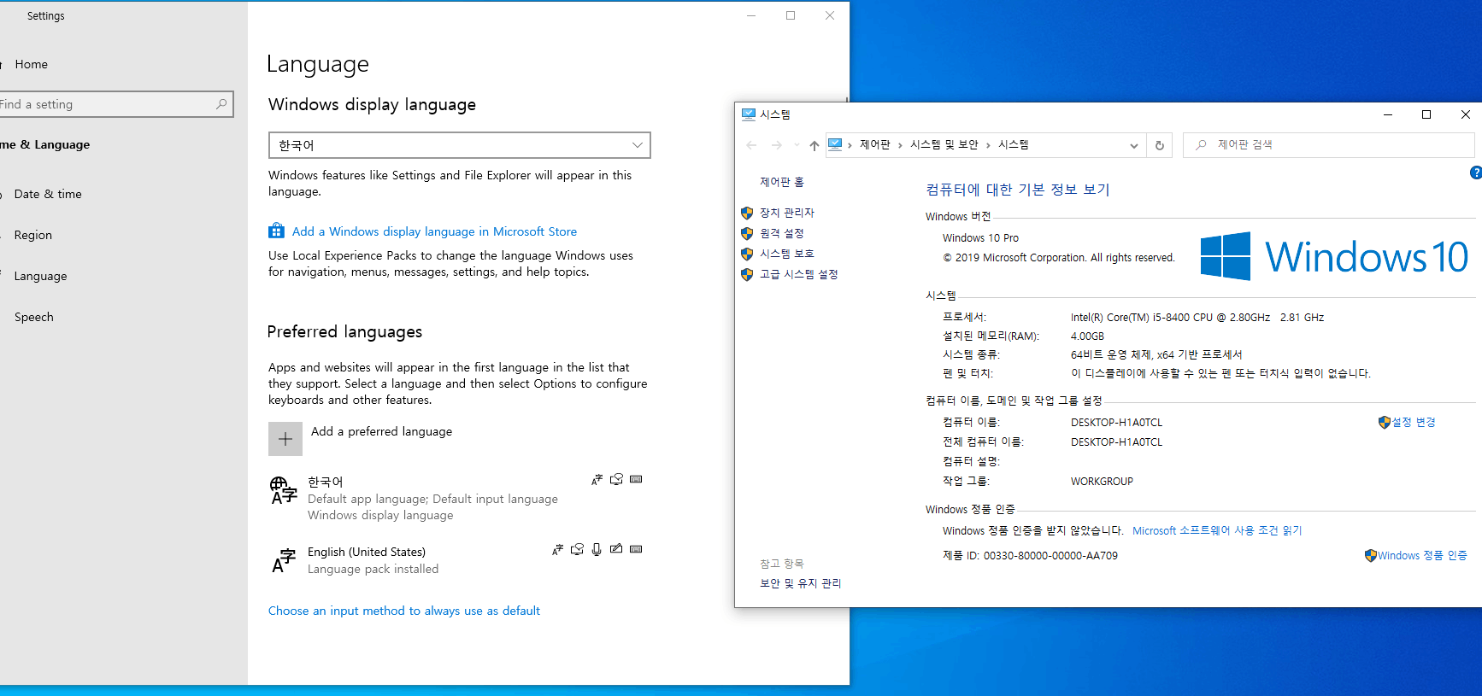
Task: Click the forward arrow in the 시스템 window
Action: pos(776,145)
